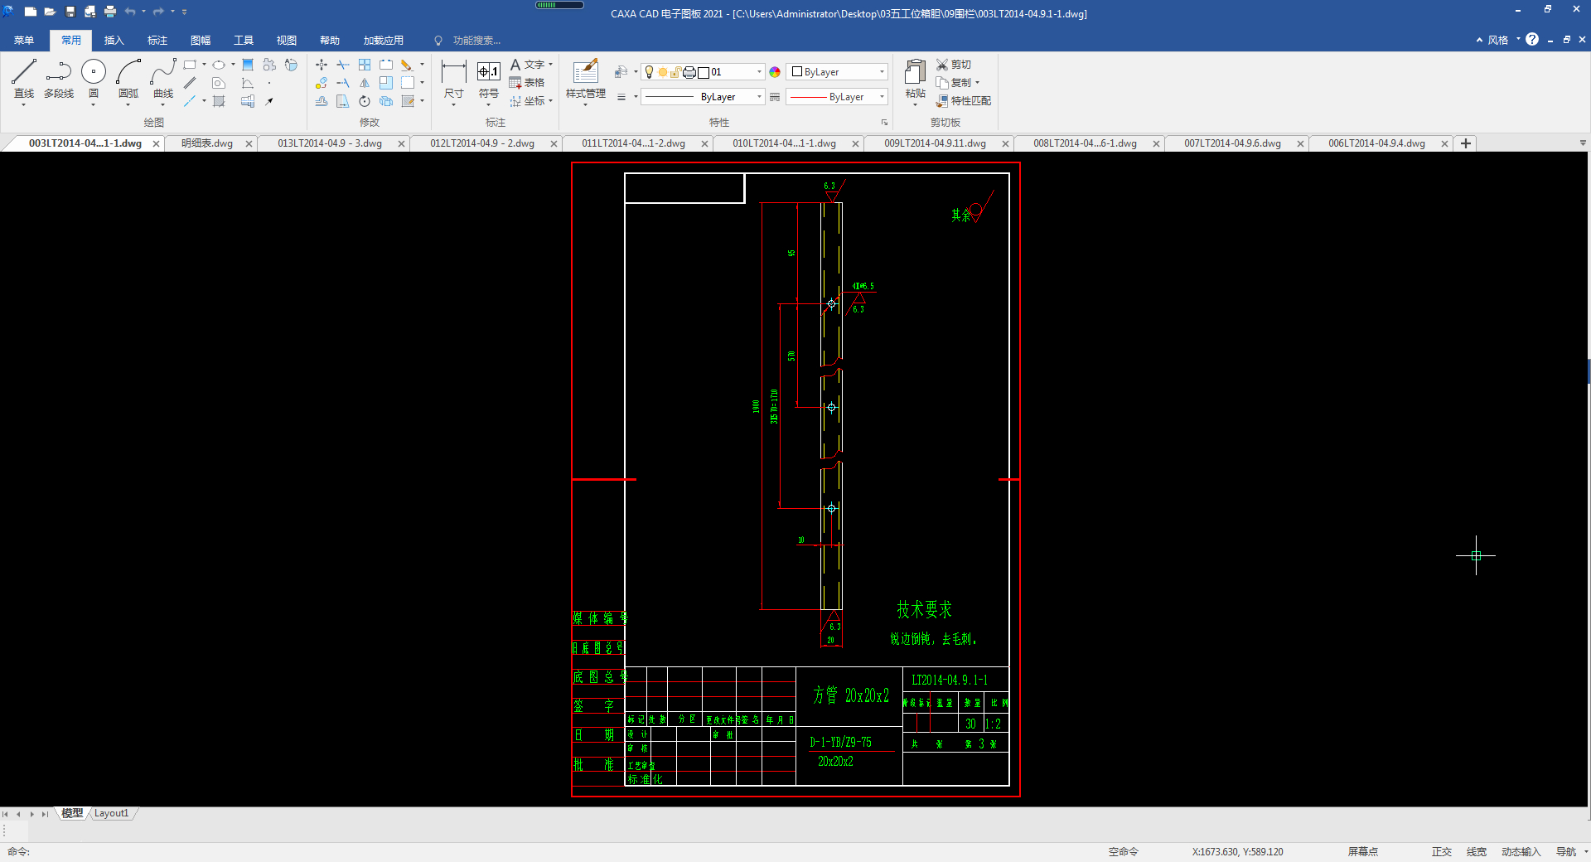Viewport: 1591px width, 862px height.
Task: Click the 特性匹配 property match button
Action: point(964,101)
